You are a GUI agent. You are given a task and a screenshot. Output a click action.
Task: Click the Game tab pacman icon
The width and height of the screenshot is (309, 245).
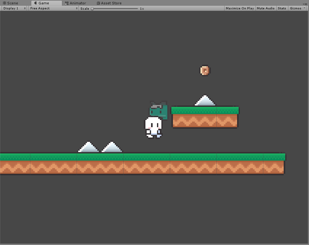click(x=36, y=3)
